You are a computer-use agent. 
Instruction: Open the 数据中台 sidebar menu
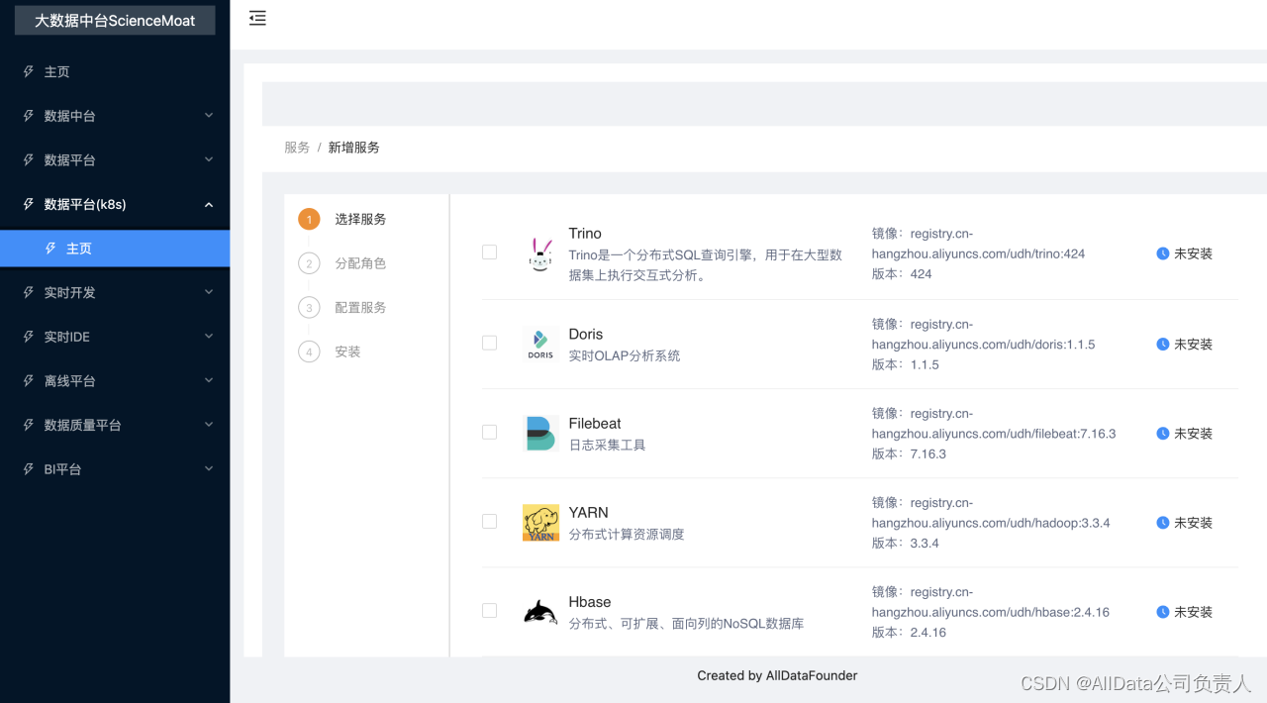point(115,116)
